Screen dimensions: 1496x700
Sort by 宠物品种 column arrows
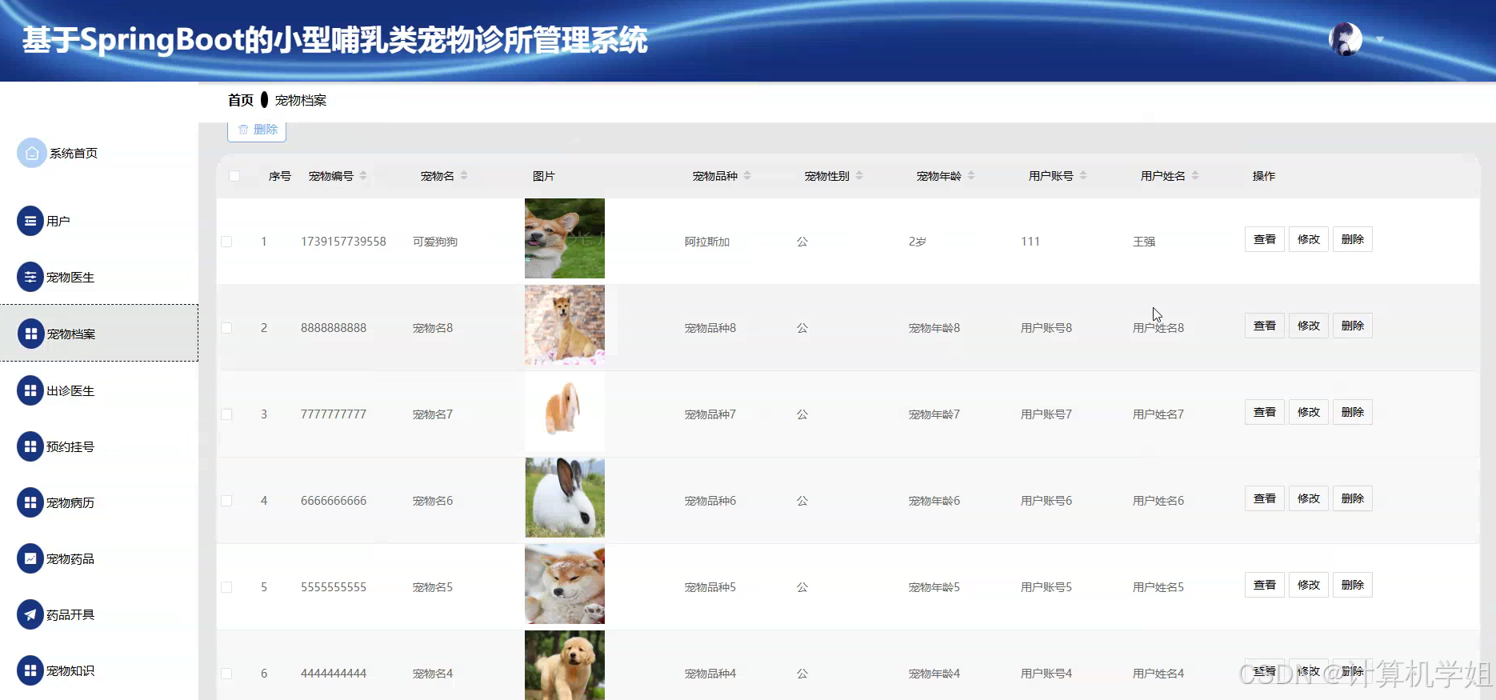click(747, 175)
